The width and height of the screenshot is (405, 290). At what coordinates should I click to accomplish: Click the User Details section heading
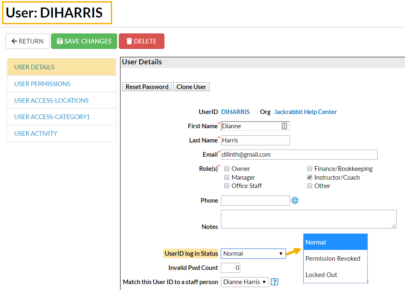[142, 62]
